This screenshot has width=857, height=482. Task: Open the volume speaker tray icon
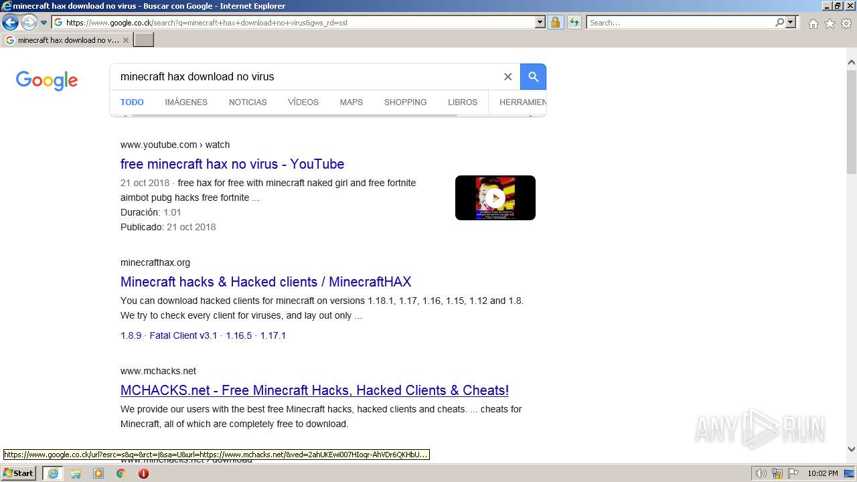click(761, 473)
